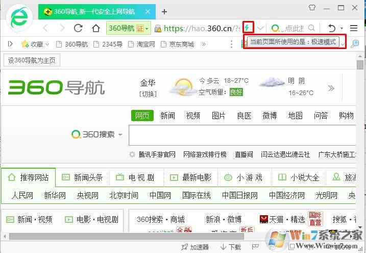Open 收藏 favorites star
Viewport: 366px width, 253px height.
(25, 44)
